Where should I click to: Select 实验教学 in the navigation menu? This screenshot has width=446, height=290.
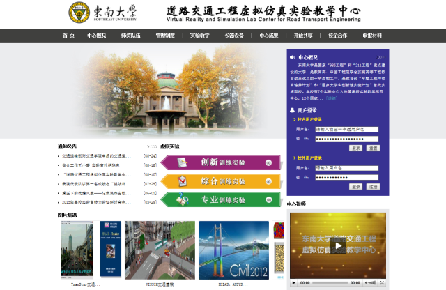(199, 36)
